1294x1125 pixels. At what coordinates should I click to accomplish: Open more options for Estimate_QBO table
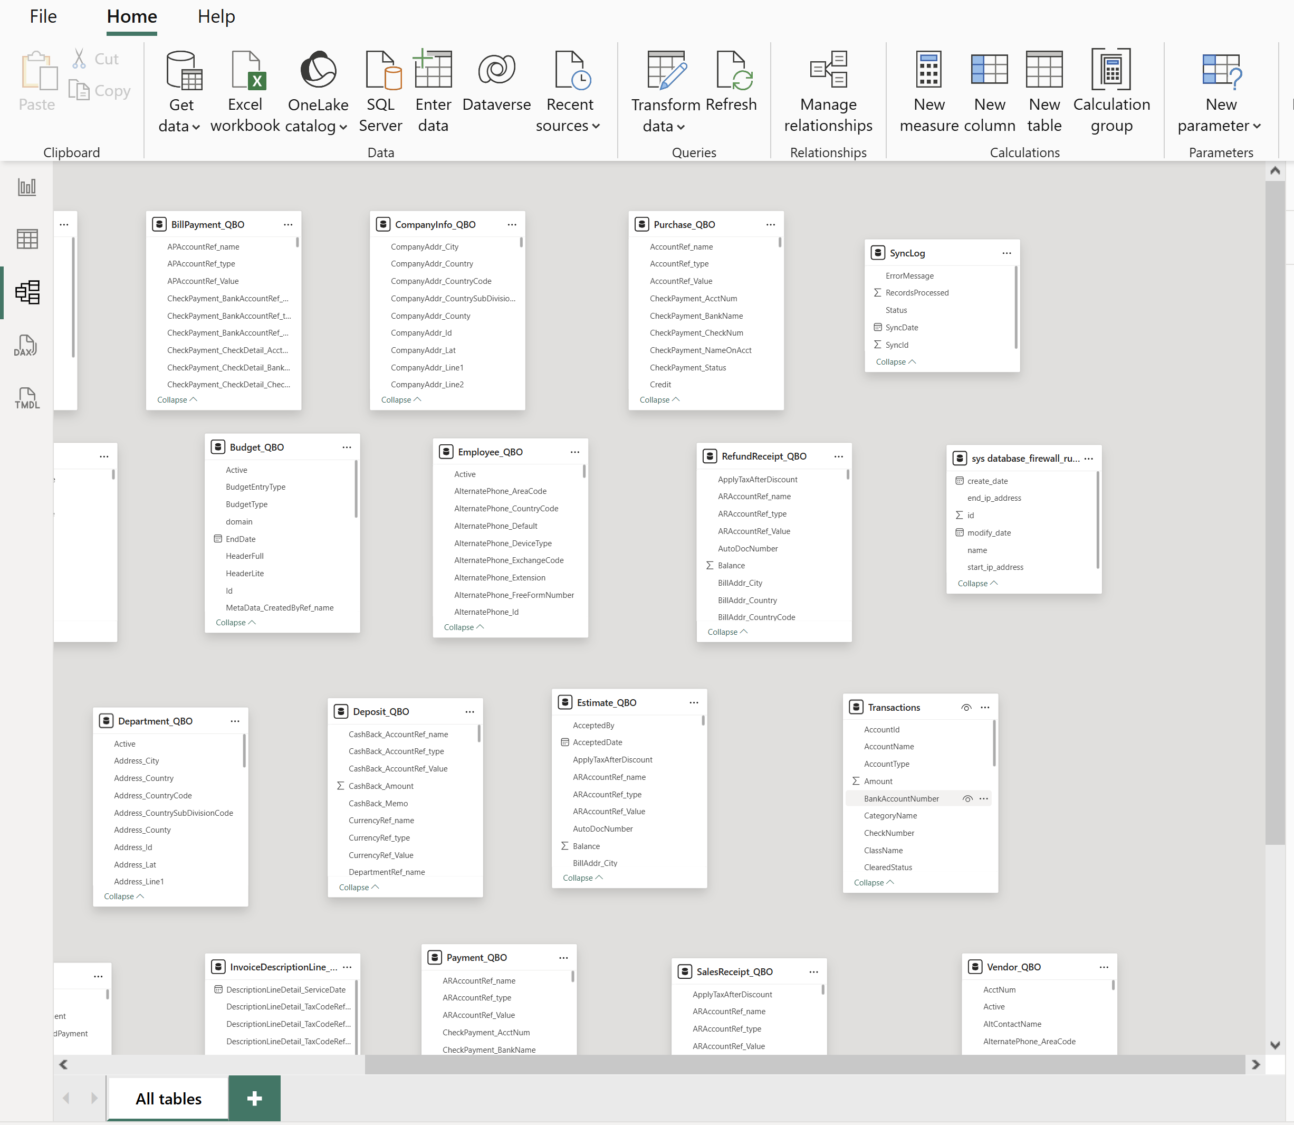(x=694, y=702)
